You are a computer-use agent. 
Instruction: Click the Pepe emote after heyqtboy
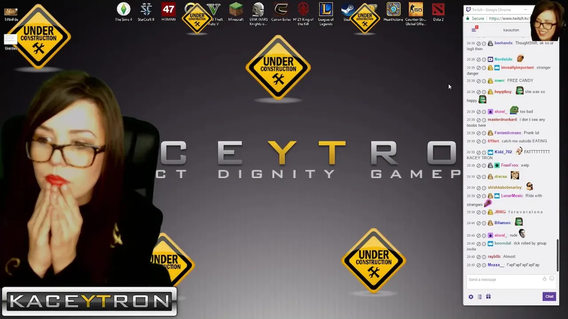tap(520, 91)
